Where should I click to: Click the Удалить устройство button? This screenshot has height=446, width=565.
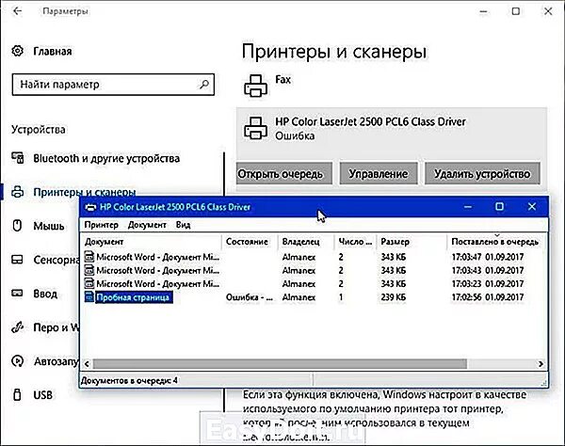482,174
